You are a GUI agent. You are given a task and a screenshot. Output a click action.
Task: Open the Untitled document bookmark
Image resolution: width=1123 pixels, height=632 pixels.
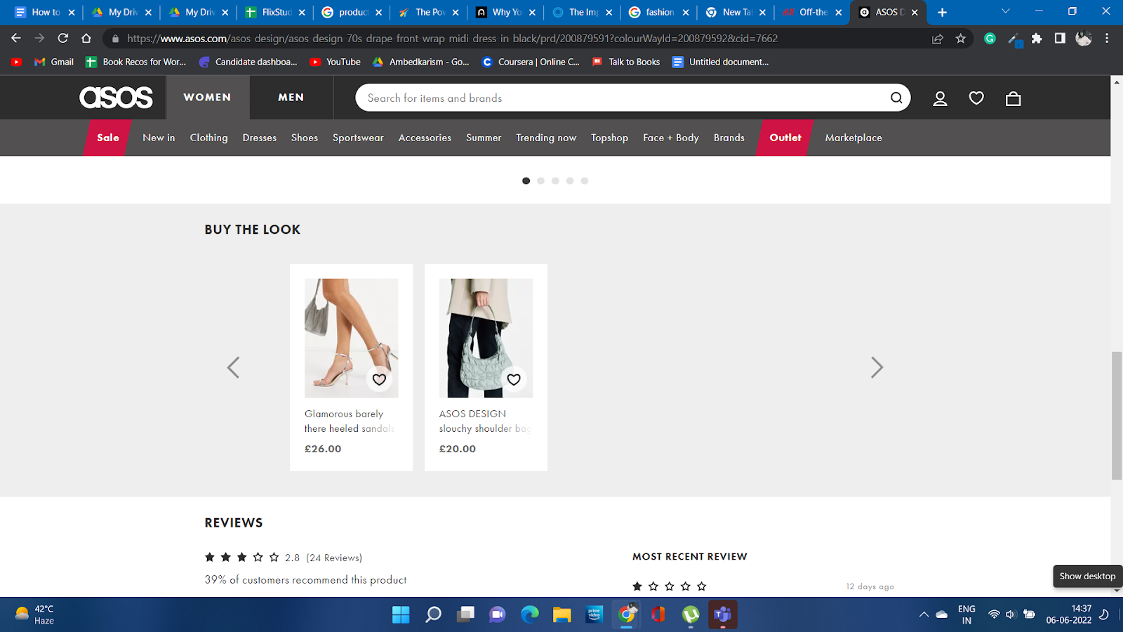tap(721, 62)
